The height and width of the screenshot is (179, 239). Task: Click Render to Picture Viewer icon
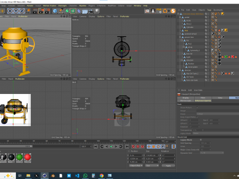tap(41, 11)
